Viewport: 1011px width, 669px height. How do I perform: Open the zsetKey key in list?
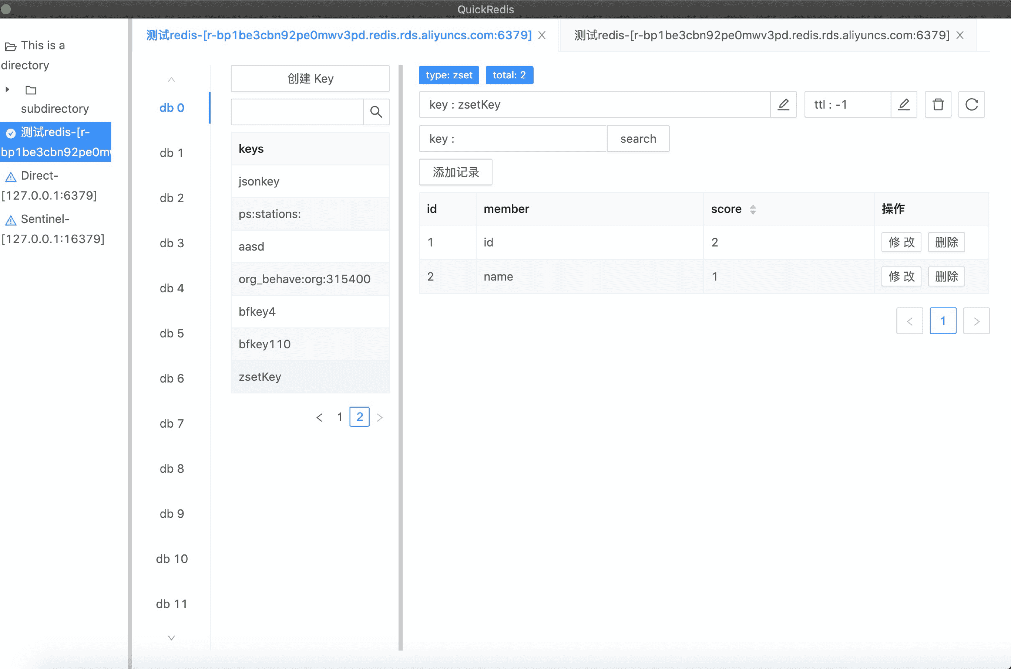(x=310, y=377)
